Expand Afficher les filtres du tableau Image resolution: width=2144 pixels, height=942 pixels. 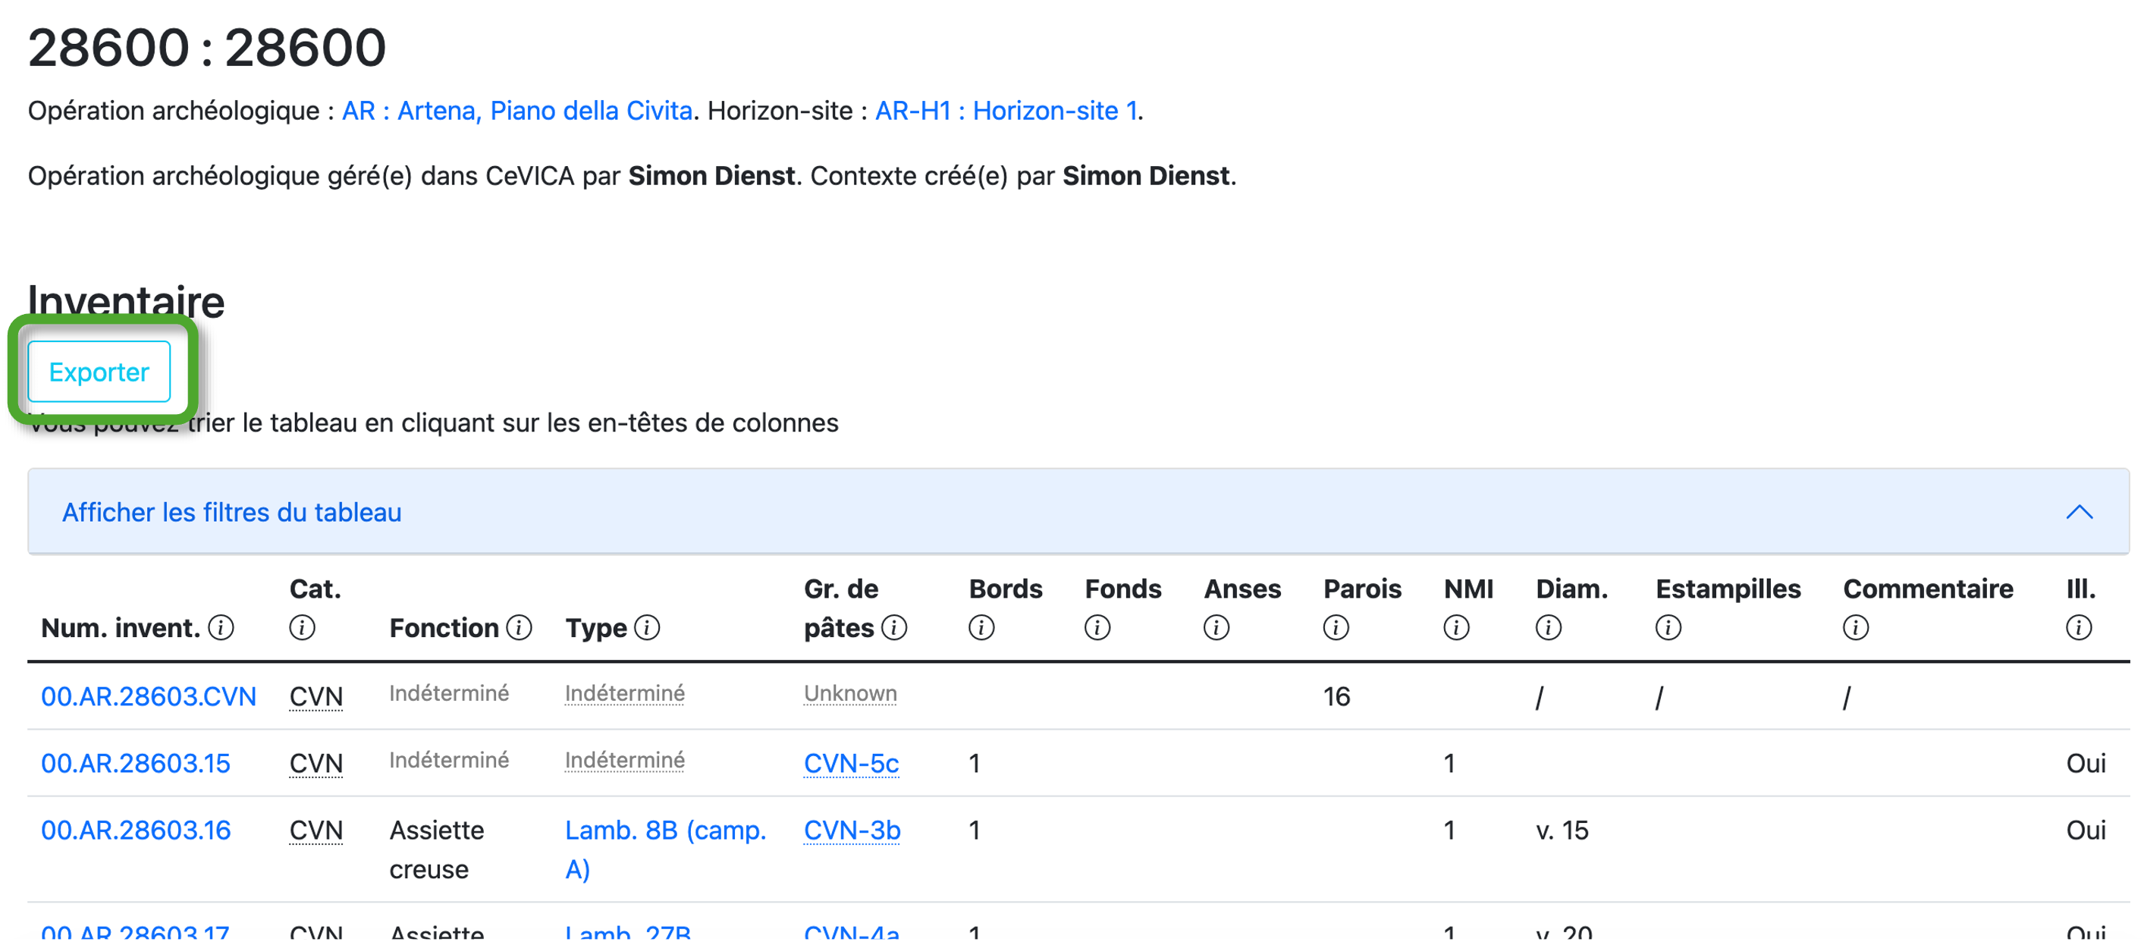click(x=231, y=512)
